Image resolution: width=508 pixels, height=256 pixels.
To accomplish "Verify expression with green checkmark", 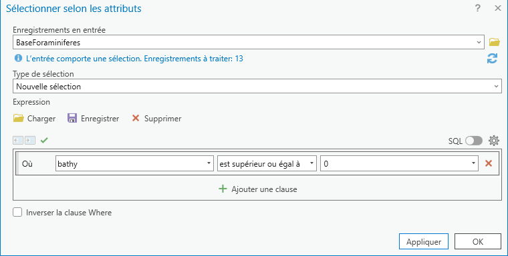I will click(44, 140).
